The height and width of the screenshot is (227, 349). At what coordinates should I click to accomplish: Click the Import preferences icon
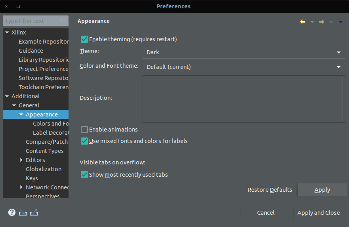tap(23, 212)
